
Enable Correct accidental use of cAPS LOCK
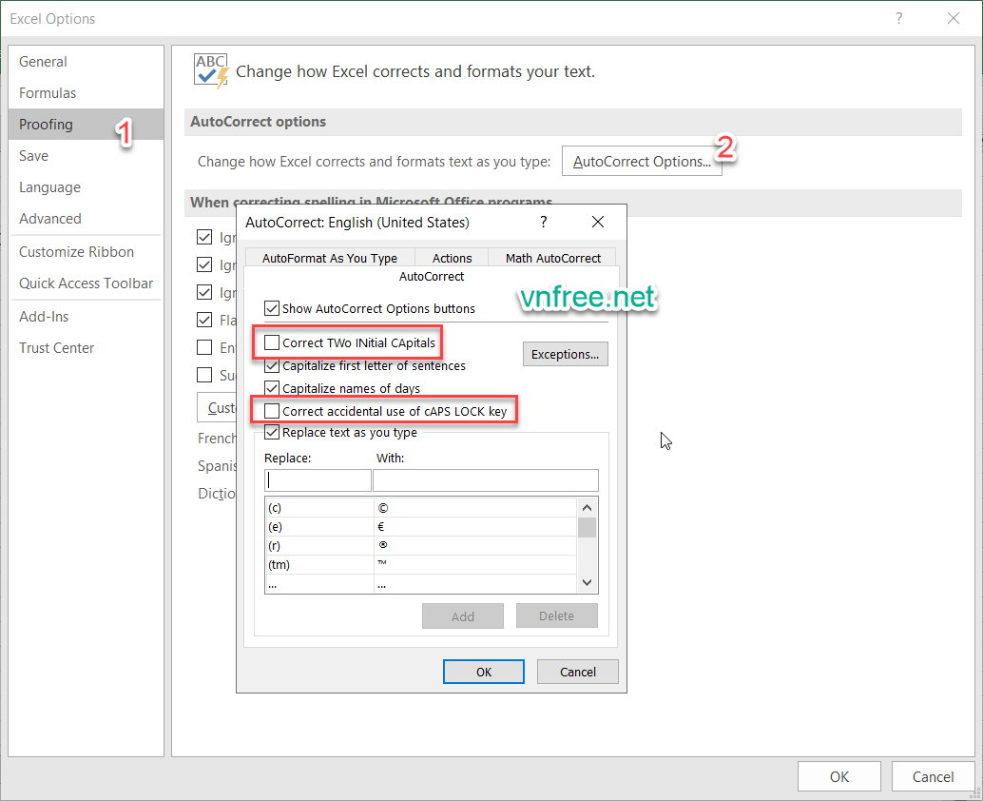click(x=273, y=411)
